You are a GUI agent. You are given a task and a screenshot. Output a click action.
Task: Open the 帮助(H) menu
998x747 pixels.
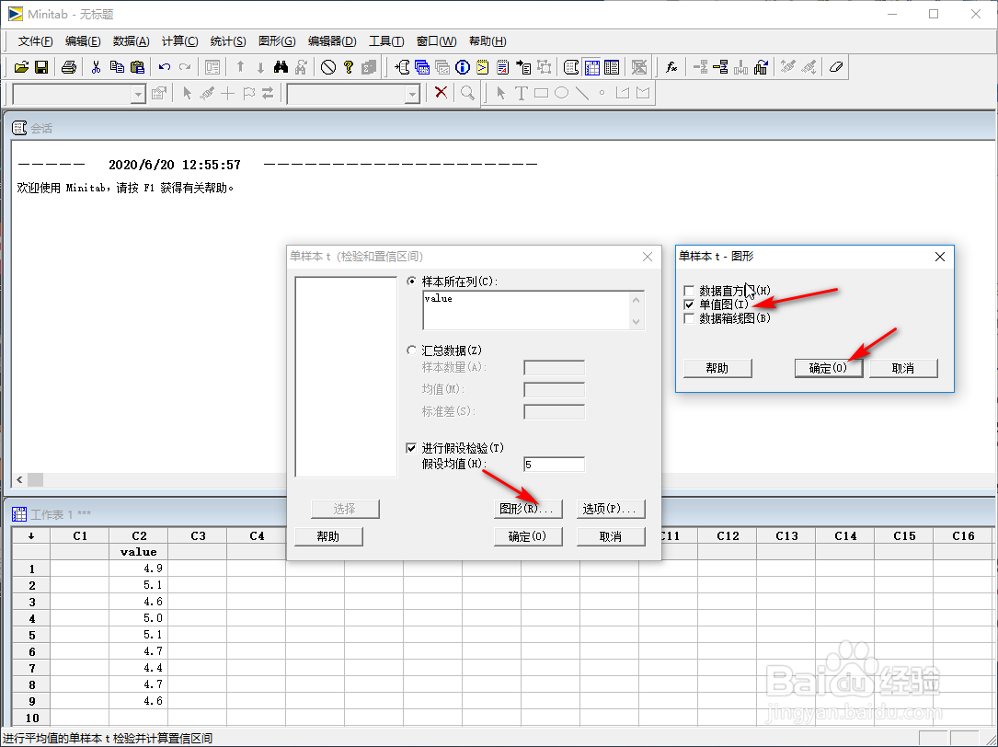[x=488, y=40]
